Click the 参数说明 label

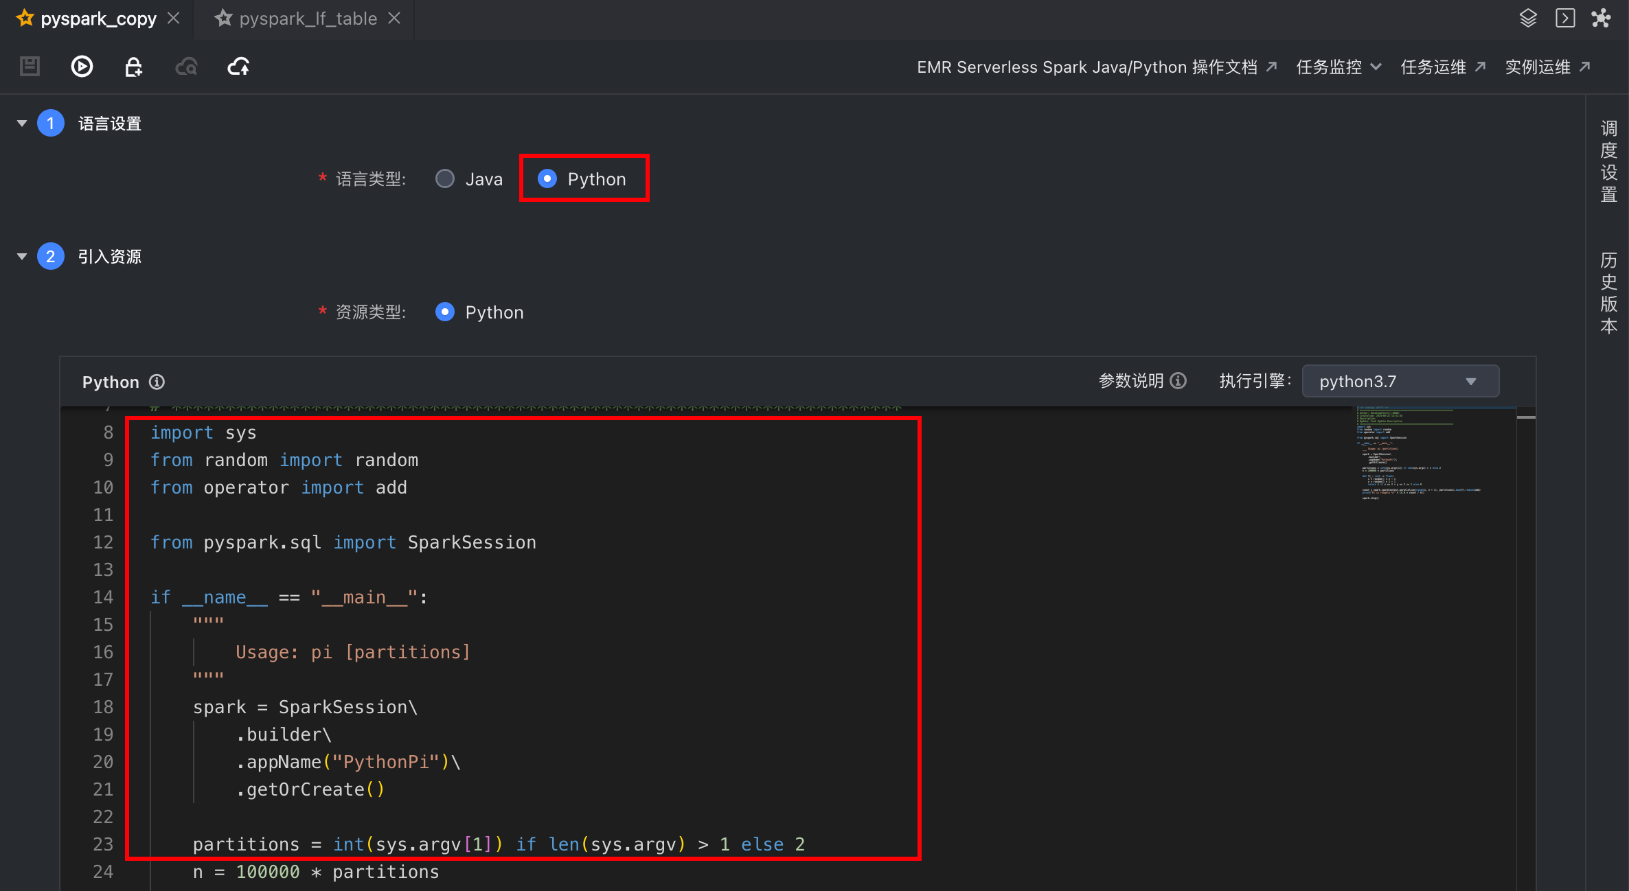pyautogui.click(x=1131, y=381)
